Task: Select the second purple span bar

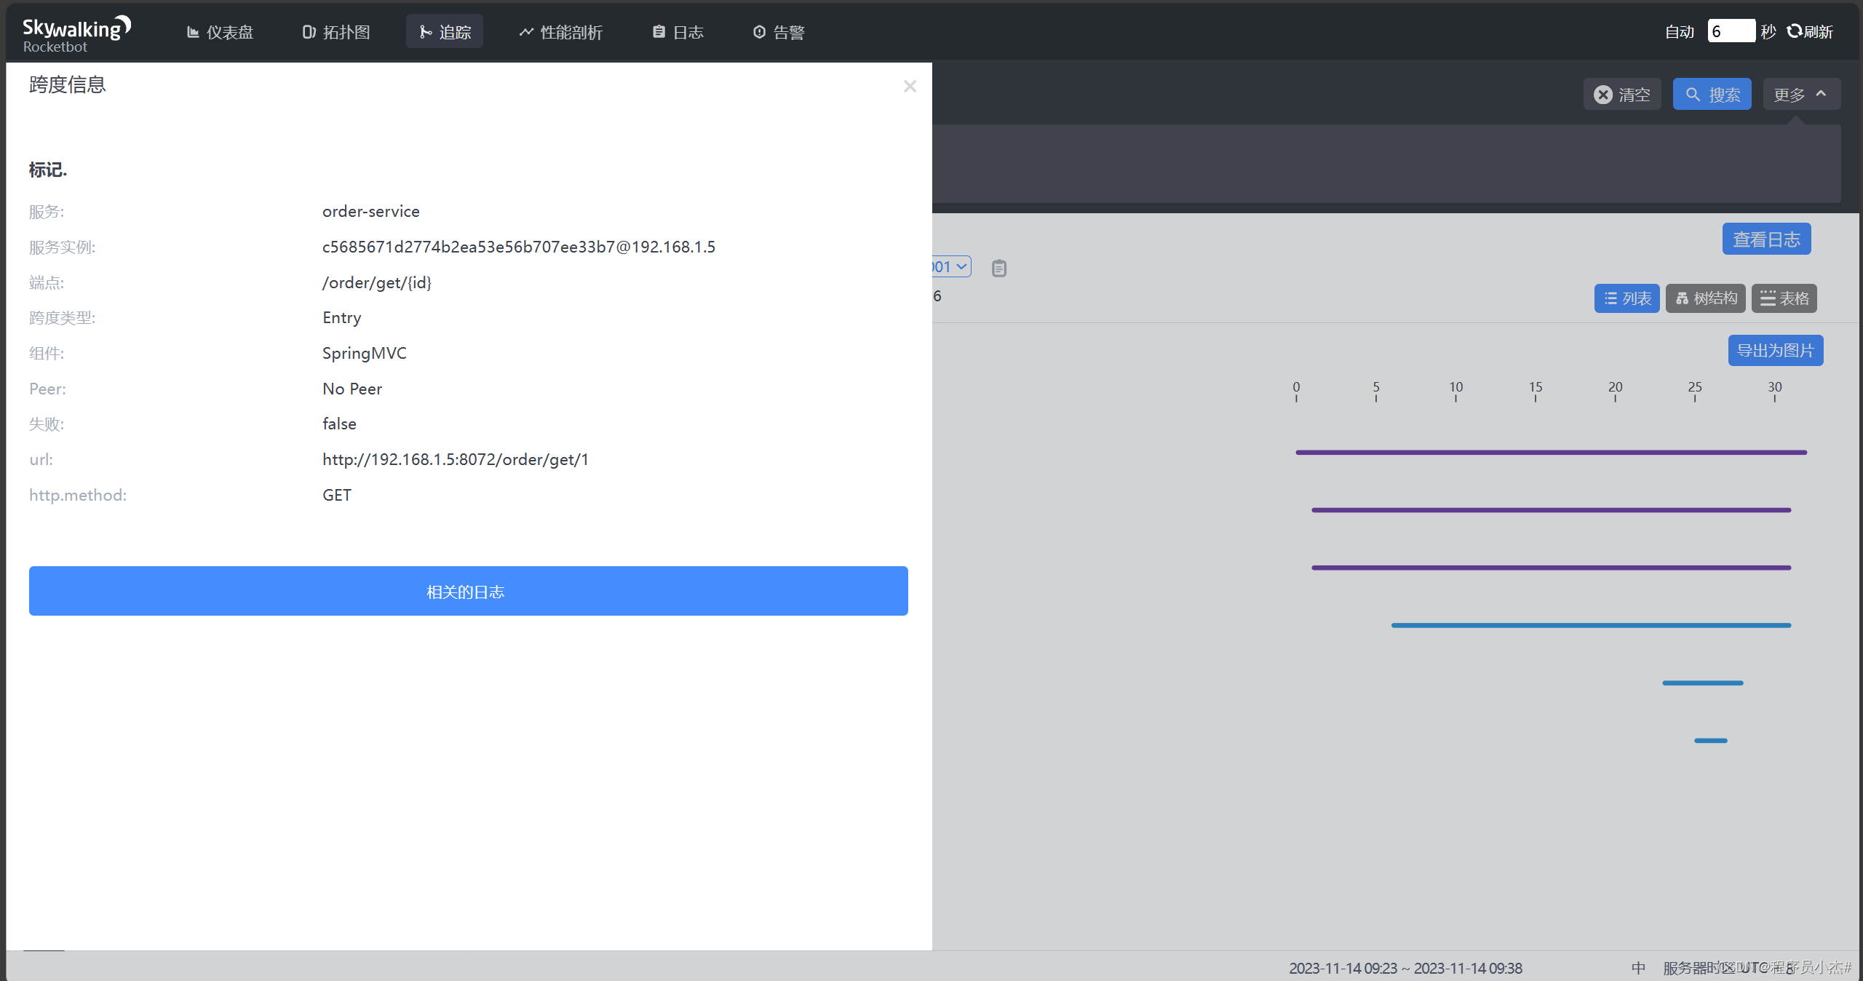Action: pyautogui.click(x=1551, y=510)
